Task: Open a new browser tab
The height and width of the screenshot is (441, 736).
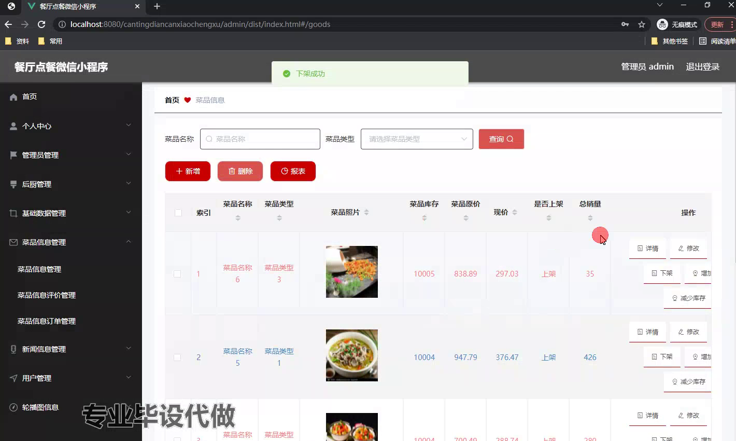Action: (157, 6)
